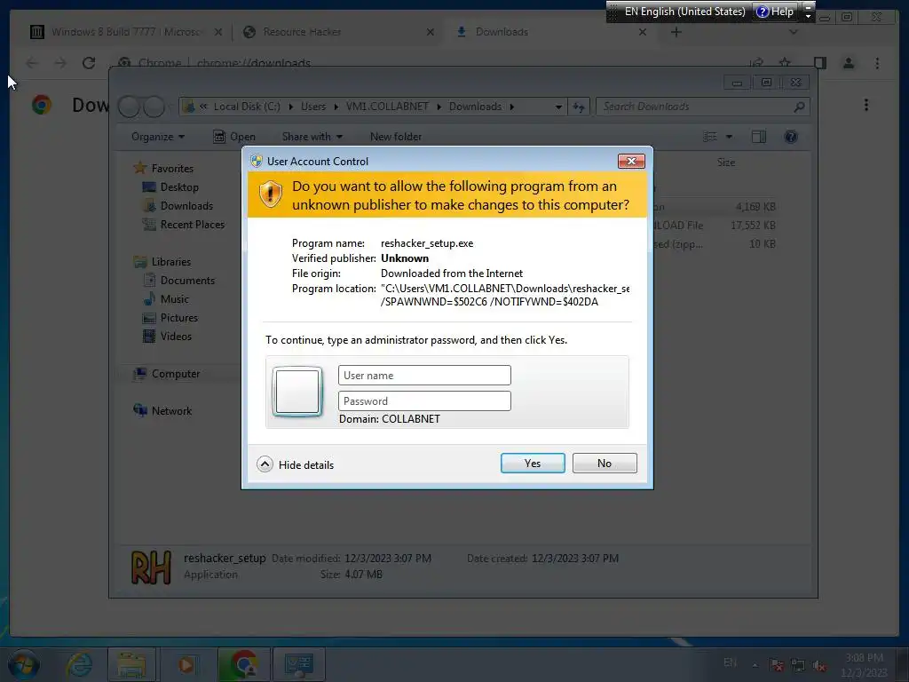Click VM1.COLLABNET breadcrumb in address bar
The height and width of the screenshot is (682, 909).
[387, 107]
